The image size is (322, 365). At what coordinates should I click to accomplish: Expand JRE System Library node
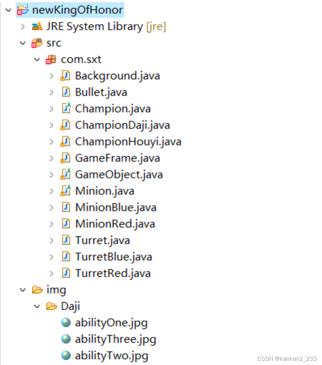click(23, 26)
